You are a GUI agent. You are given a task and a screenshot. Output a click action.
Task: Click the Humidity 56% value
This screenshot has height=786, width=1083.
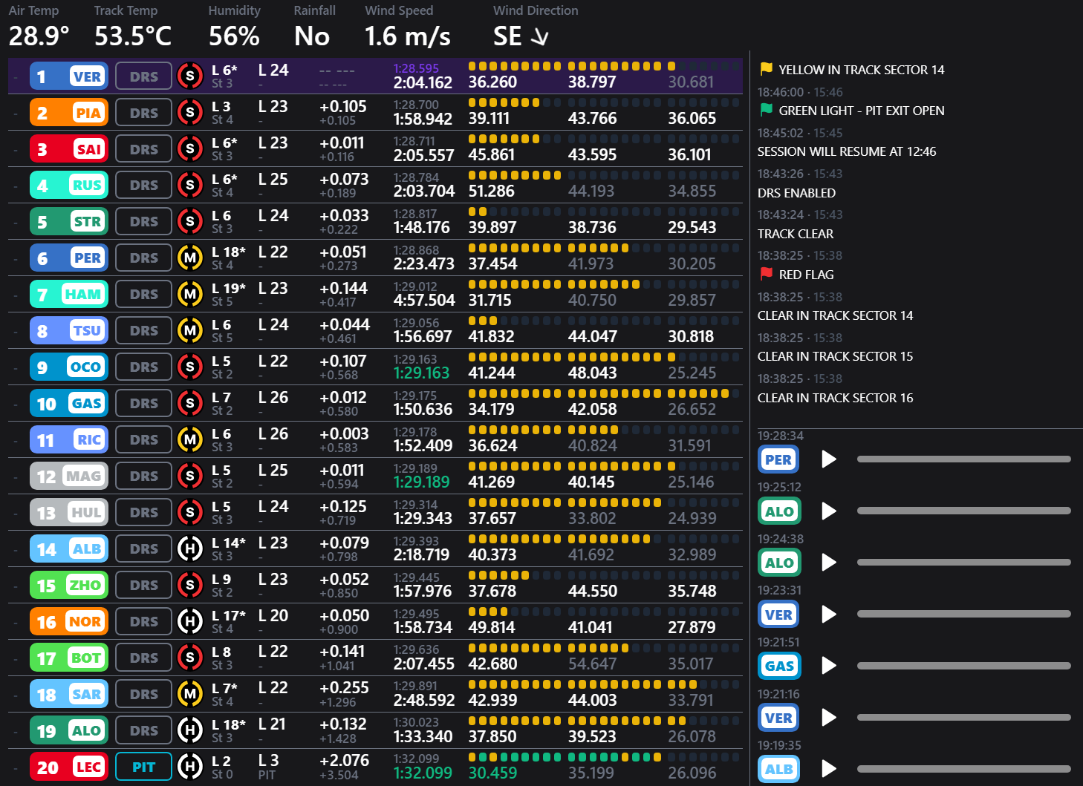(234, 36)
